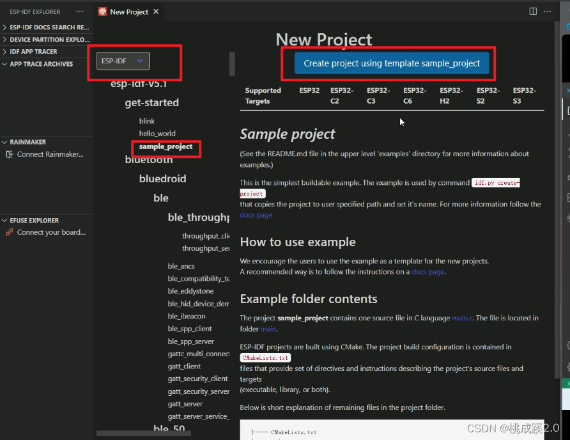The width and height of the screenshot is (570, 440).
Task: Select the ble_eddystone example
Action: tap(190, 291)
